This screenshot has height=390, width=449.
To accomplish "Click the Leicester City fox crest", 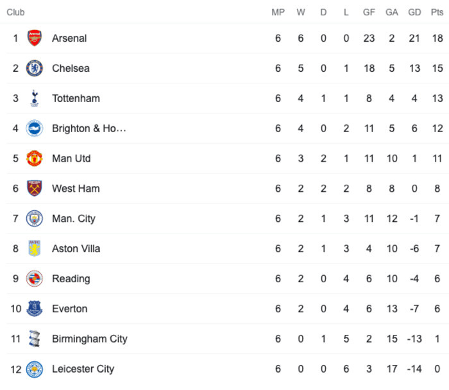I will [x=35, y=369].
